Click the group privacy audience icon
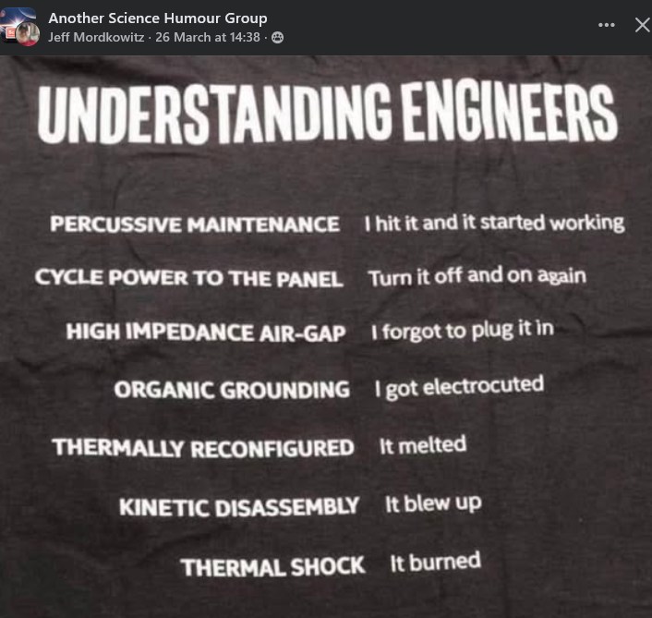Viewport: 652px width, 618px height. tap(277, 38)
